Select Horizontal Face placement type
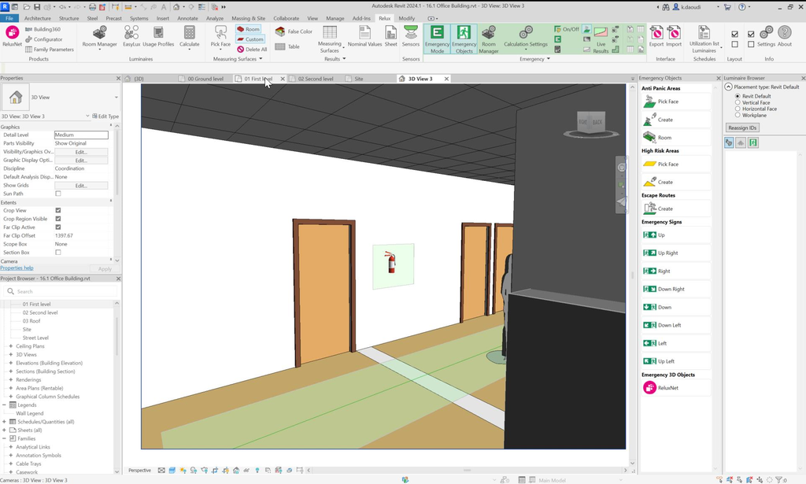Viewport: 806px width, 484px height. tap(738, 109)
